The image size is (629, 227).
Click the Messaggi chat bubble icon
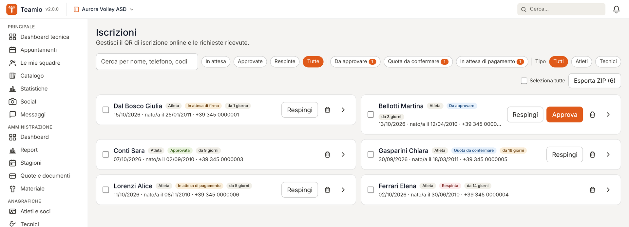click(12, 115)
